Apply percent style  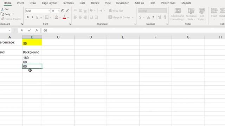tap(148, 17)
